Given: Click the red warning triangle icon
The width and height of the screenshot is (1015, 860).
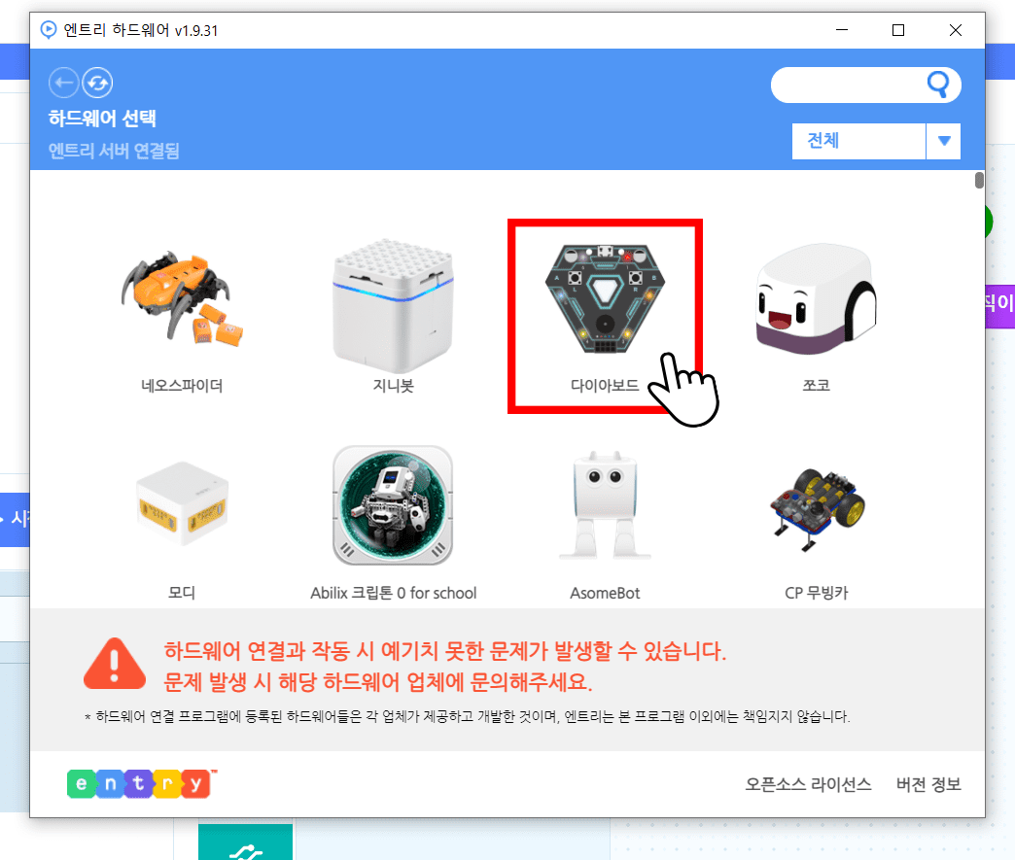Looking at the screenshot, I should tap(115, 664).
